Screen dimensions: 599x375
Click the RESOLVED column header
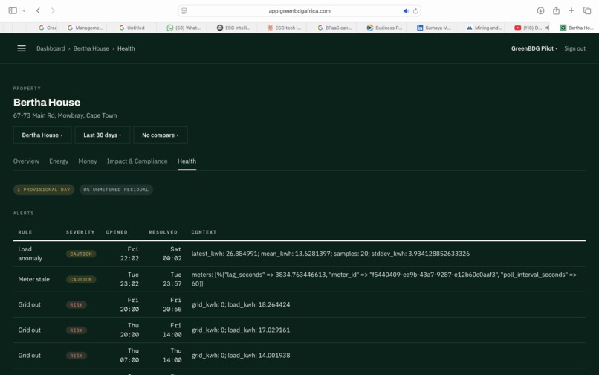tap(163, 232)
